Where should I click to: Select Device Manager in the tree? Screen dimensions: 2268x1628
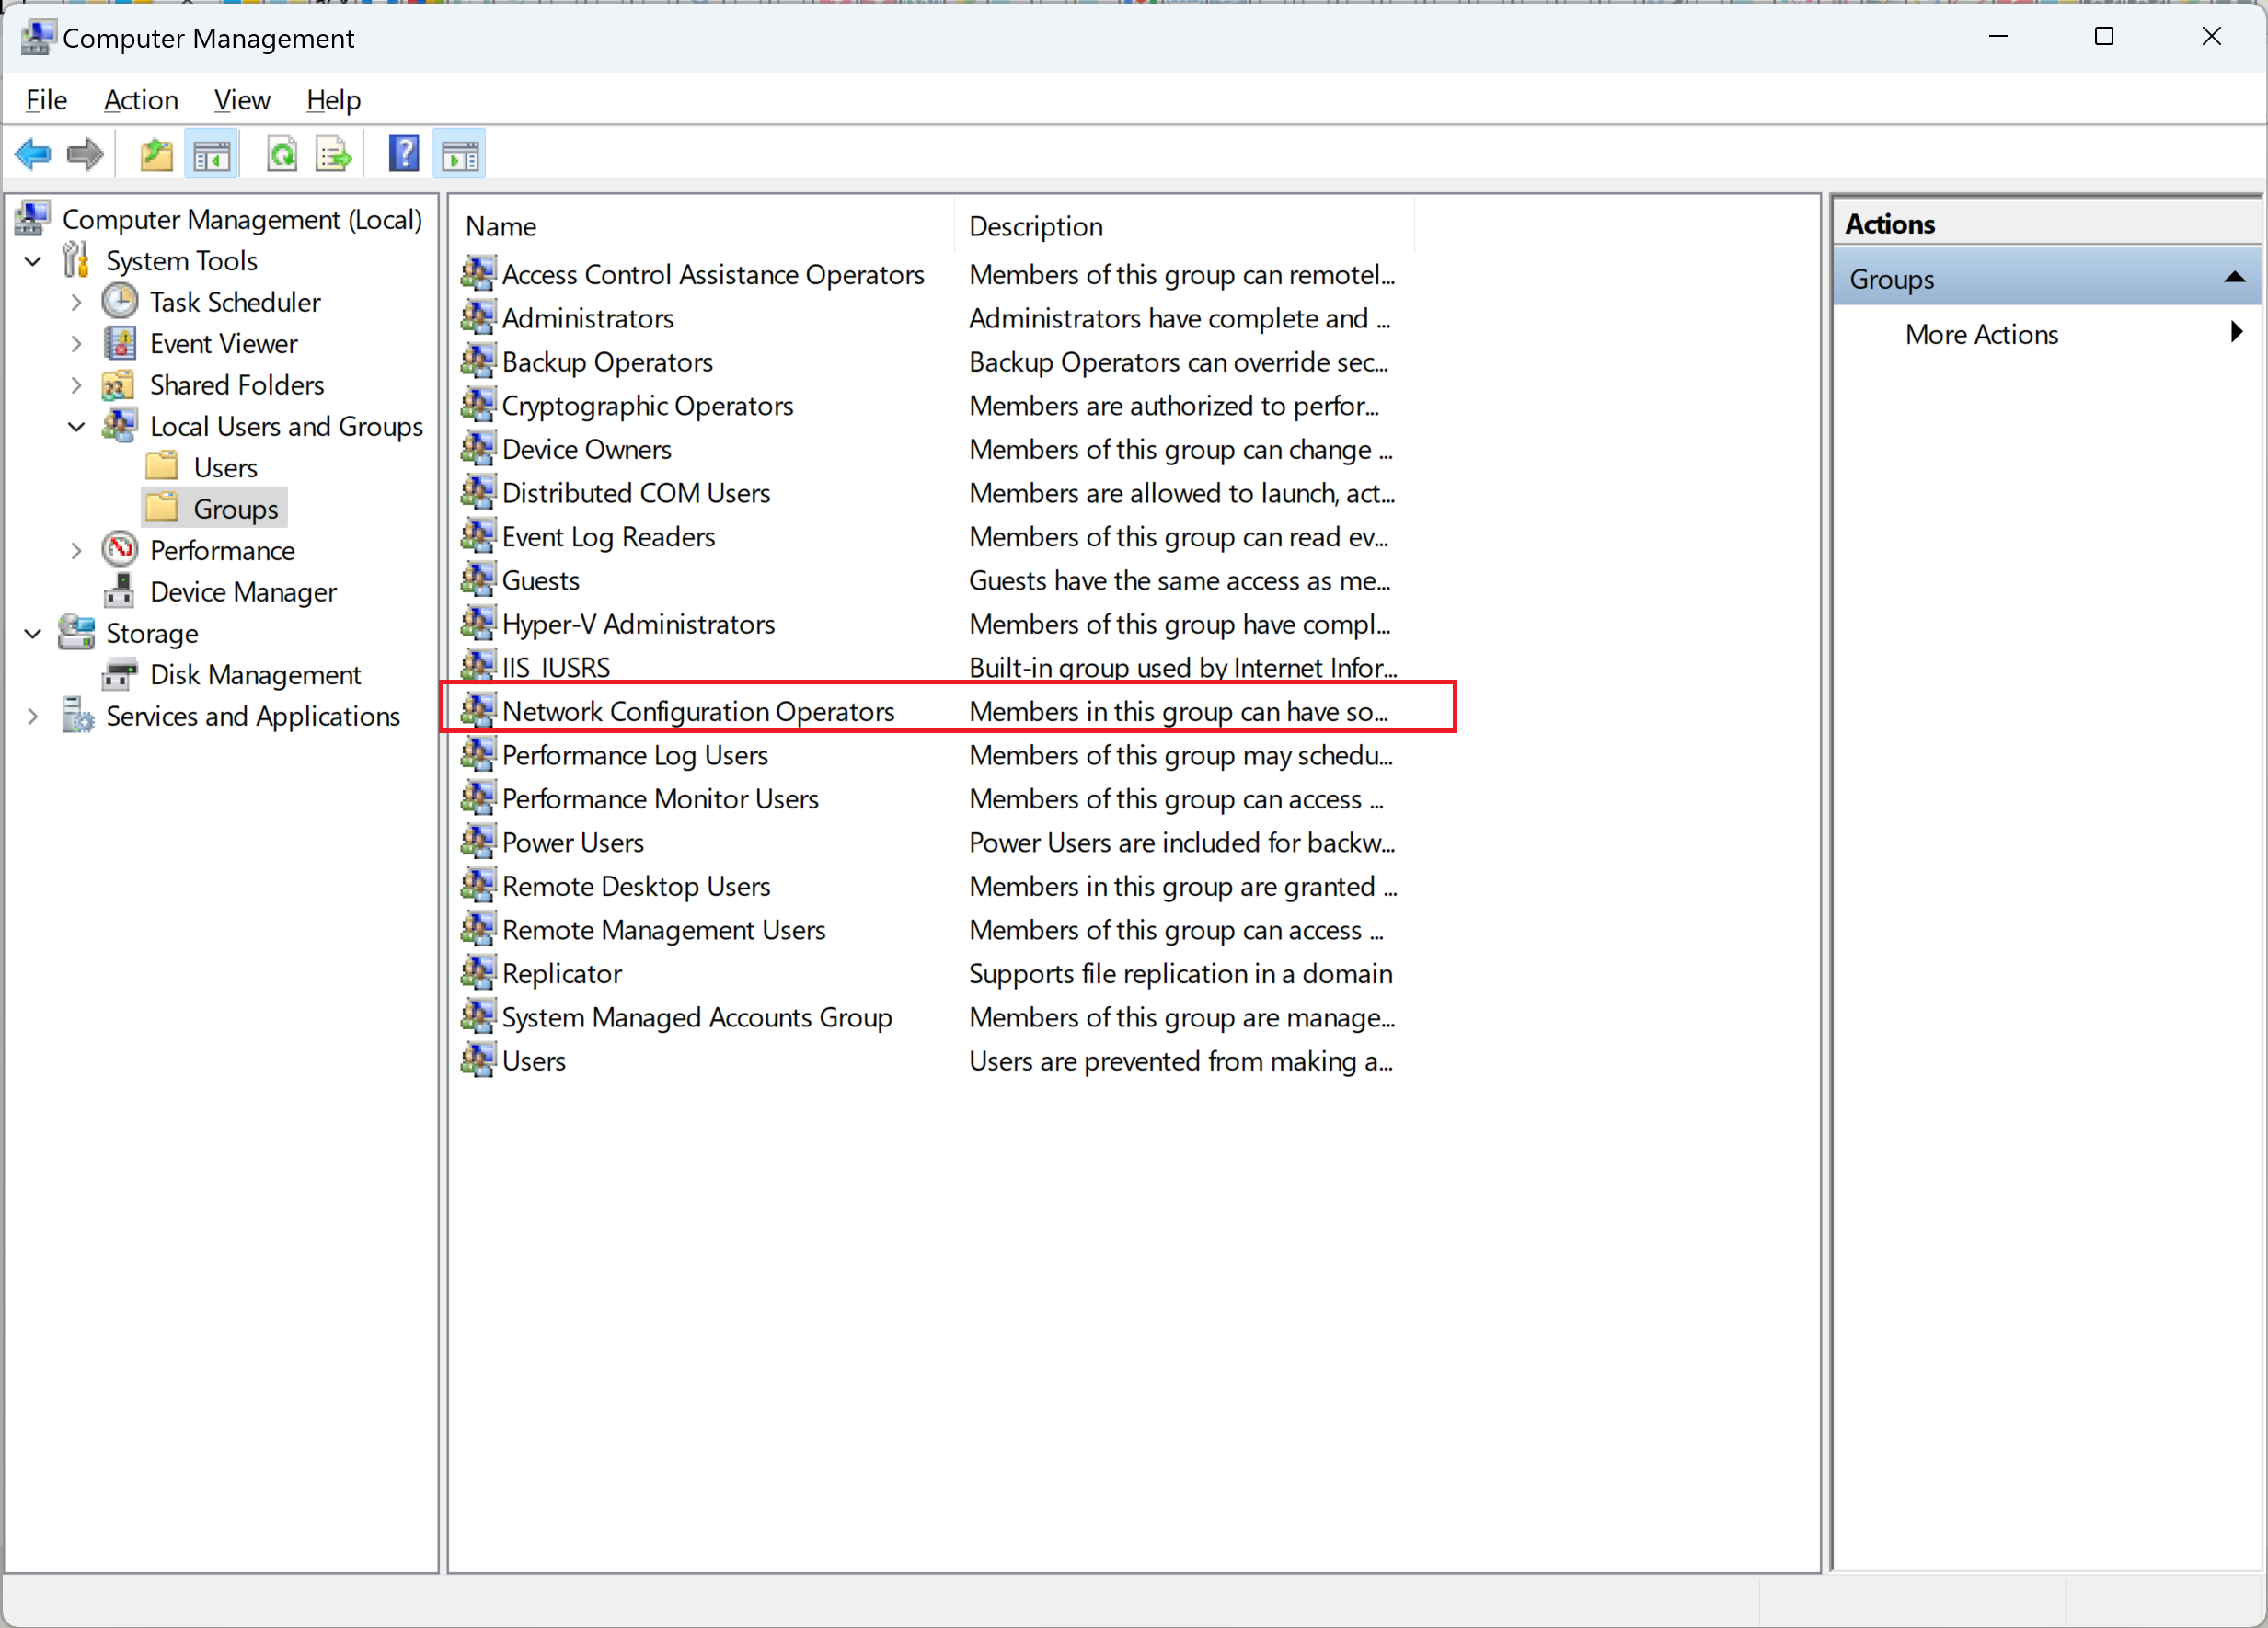(243, 591)
